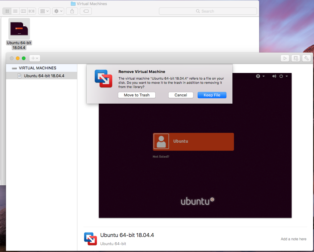Click the document icon next to sidebar VM entry
The width and height of the screenshot is (314, 252).
tap(19, 76)
